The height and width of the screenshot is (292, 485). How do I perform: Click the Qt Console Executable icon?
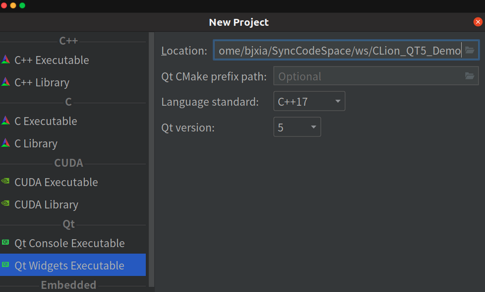(x=5, y=243)
